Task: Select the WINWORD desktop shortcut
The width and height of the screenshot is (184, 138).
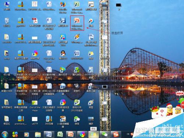Action: coord(77,55)
